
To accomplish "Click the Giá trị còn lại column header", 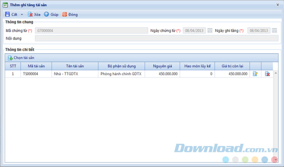I will pos(232,66).
